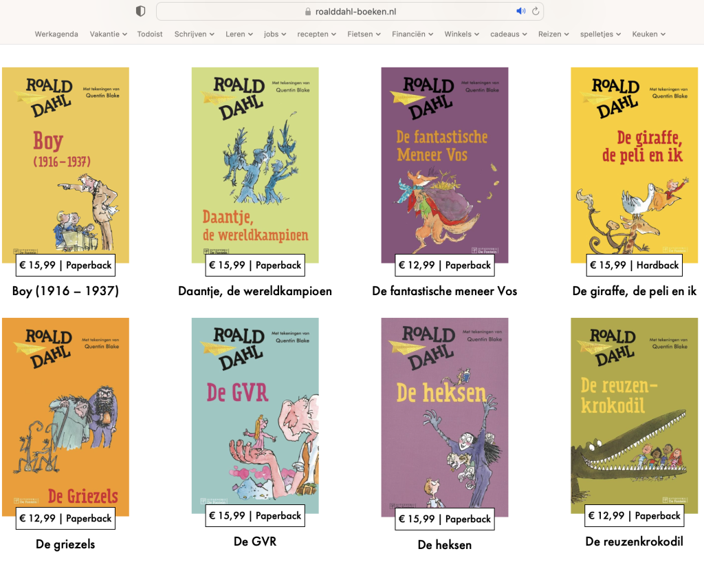
Task: Click the De reuzenkrokodil title link
Action: [x=635, y=541]
